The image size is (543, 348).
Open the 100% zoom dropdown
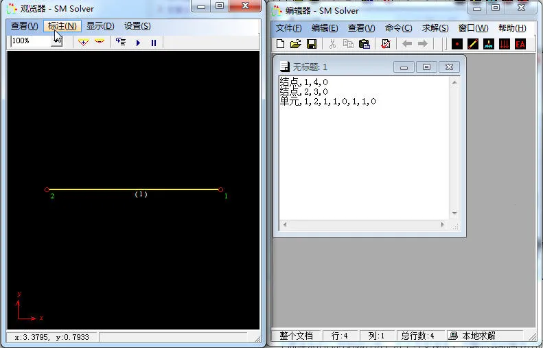[x=58, y=42]
